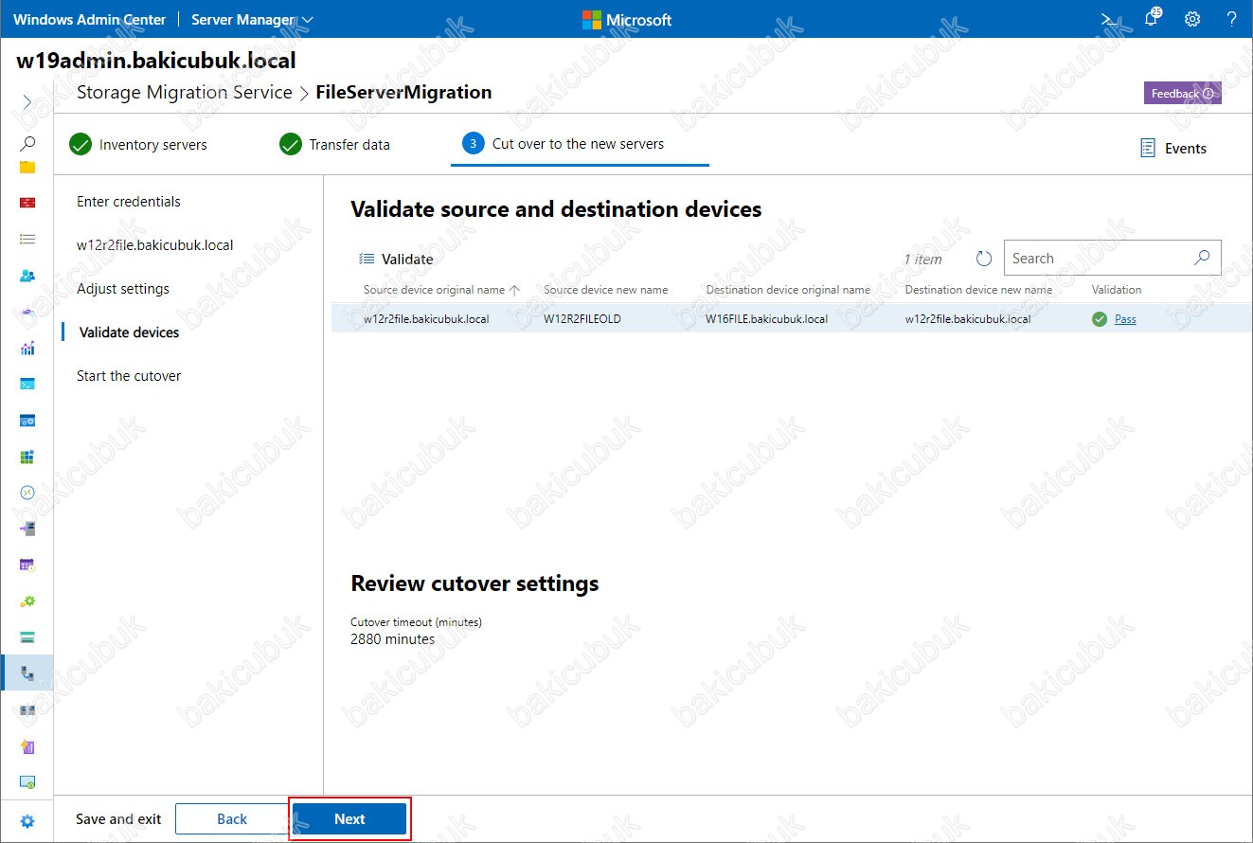1253x843 pixels.
Task: Open the Registry tool cube icon
Action: tap(27, 457)
